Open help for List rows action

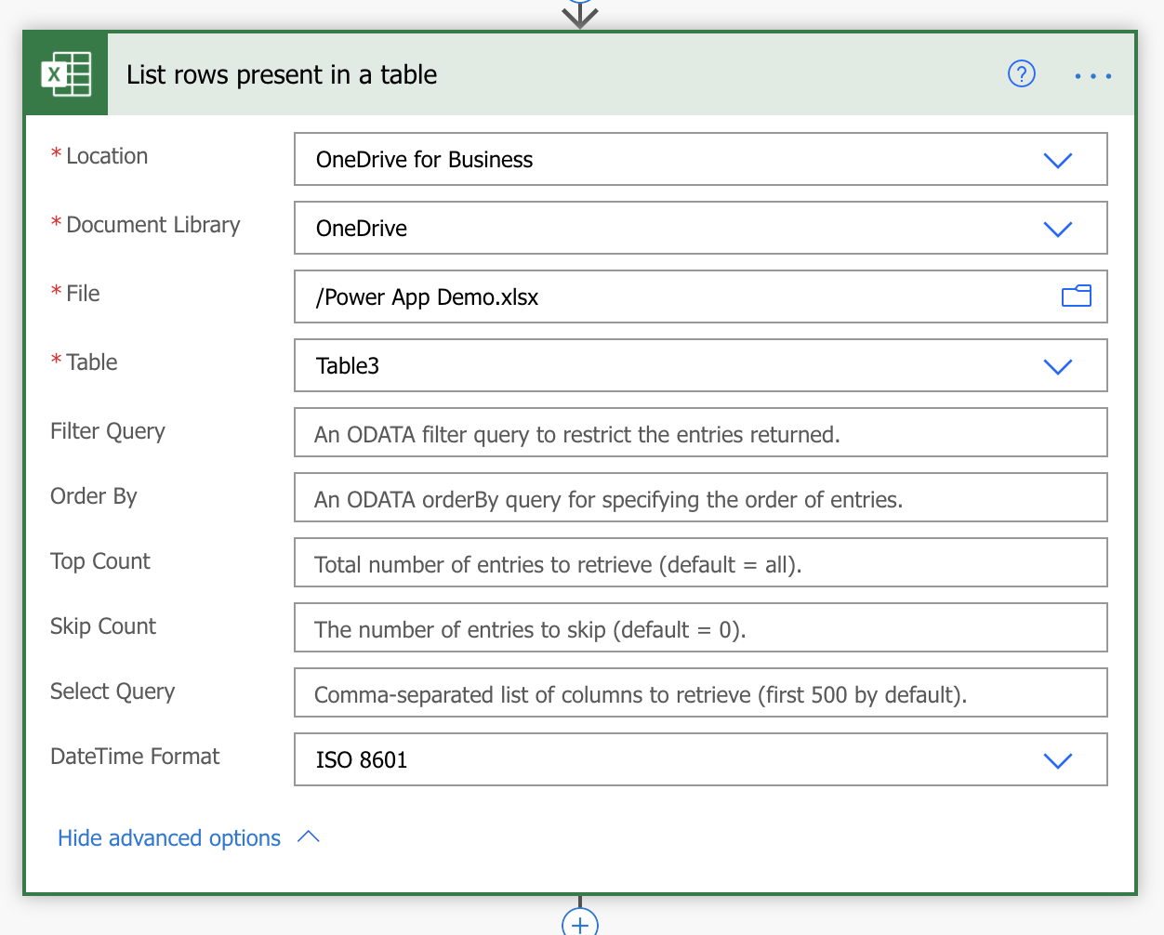[1022, 73]
